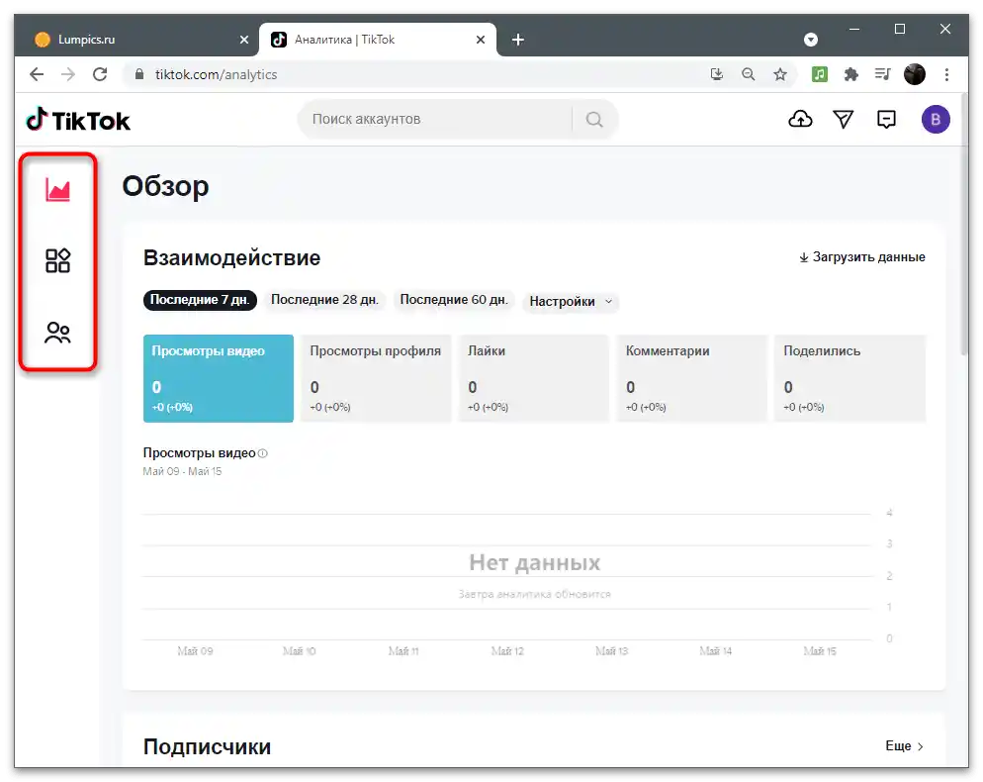Viewport: 983px width, 782px height.
Task: Click the site lock icon
Action: pos(139,74)
